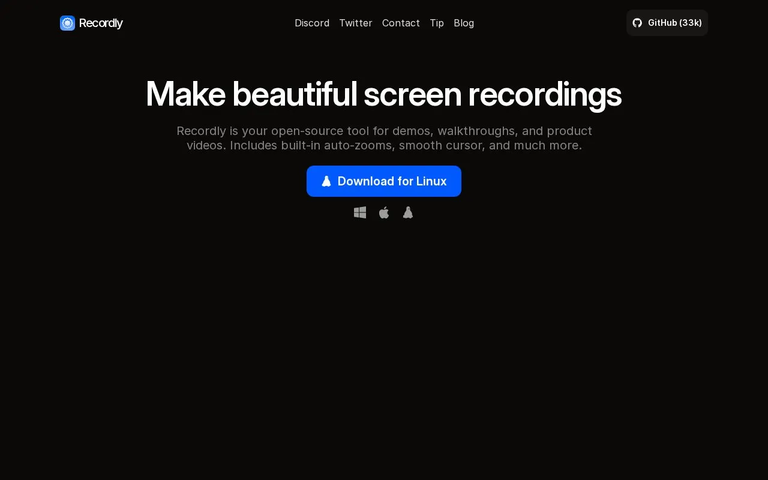768x480 pixels.
Task: Select the Linux penguin platform icon below button
Action: 408,212
